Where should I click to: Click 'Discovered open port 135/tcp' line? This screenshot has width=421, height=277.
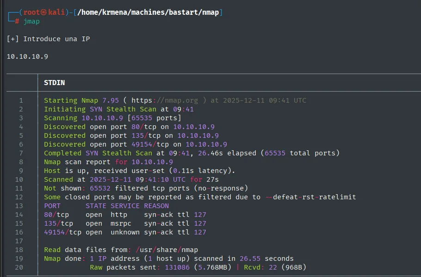[x=131, y=135]
